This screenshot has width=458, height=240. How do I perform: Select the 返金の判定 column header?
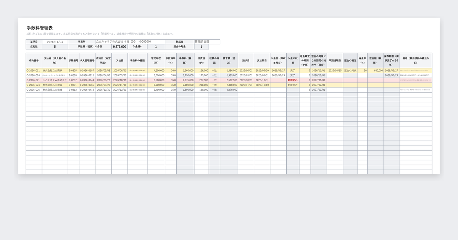pos(350,61)
